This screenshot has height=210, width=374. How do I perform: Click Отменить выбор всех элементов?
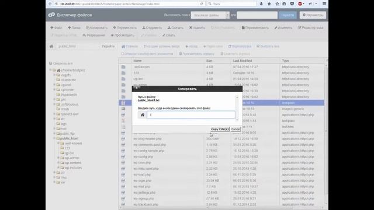coord(147,54)
